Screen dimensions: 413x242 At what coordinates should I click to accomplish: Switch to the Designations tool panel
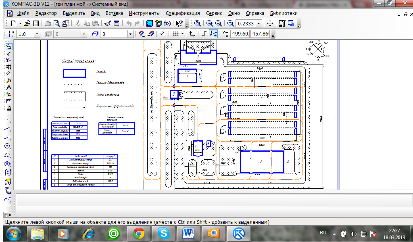9,60
